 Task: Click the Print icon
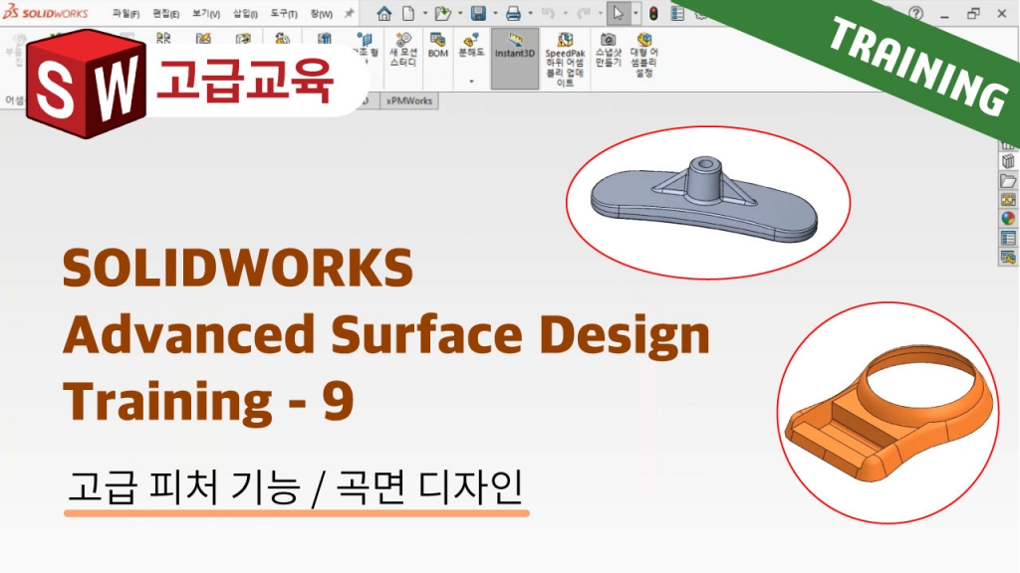513,13
